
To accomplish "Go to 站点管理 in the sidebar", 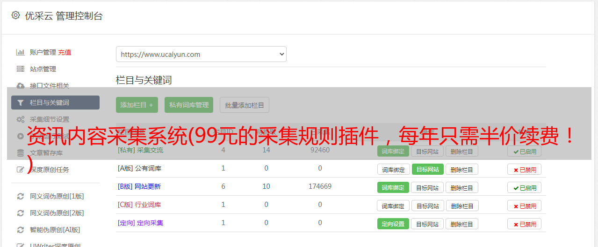I will point(43,69).
